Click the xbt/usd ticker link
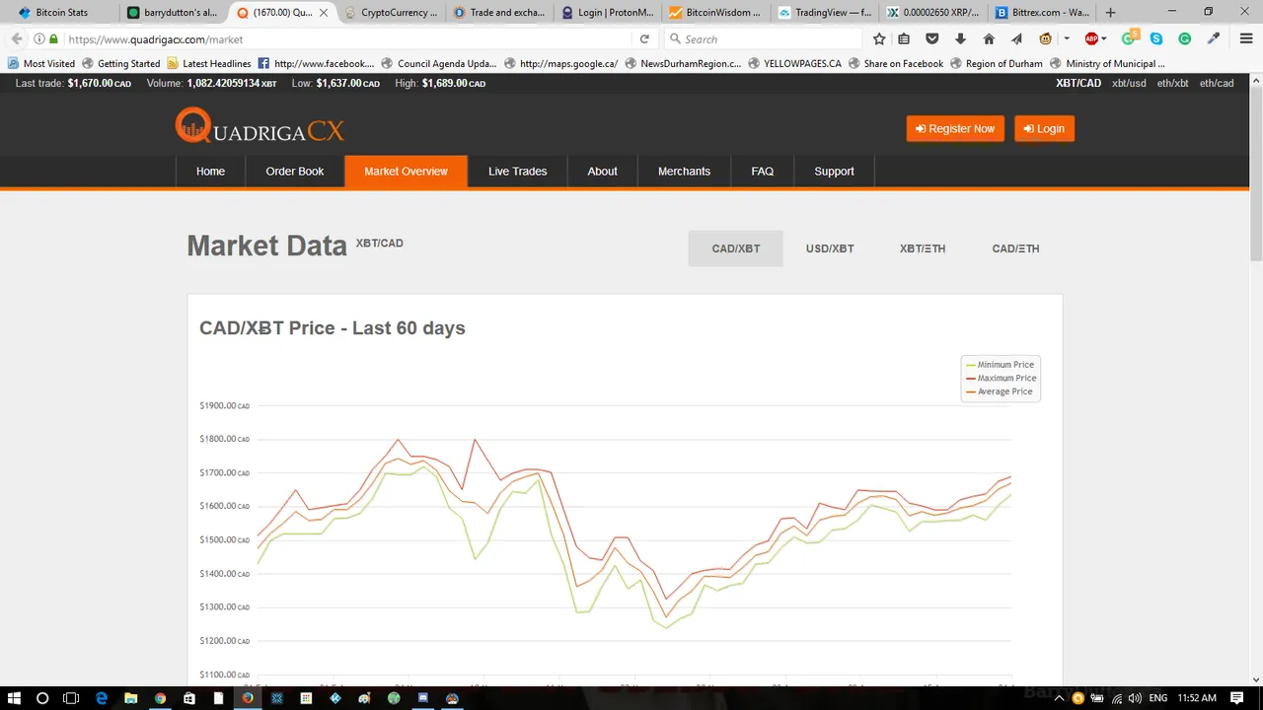 1129,84
